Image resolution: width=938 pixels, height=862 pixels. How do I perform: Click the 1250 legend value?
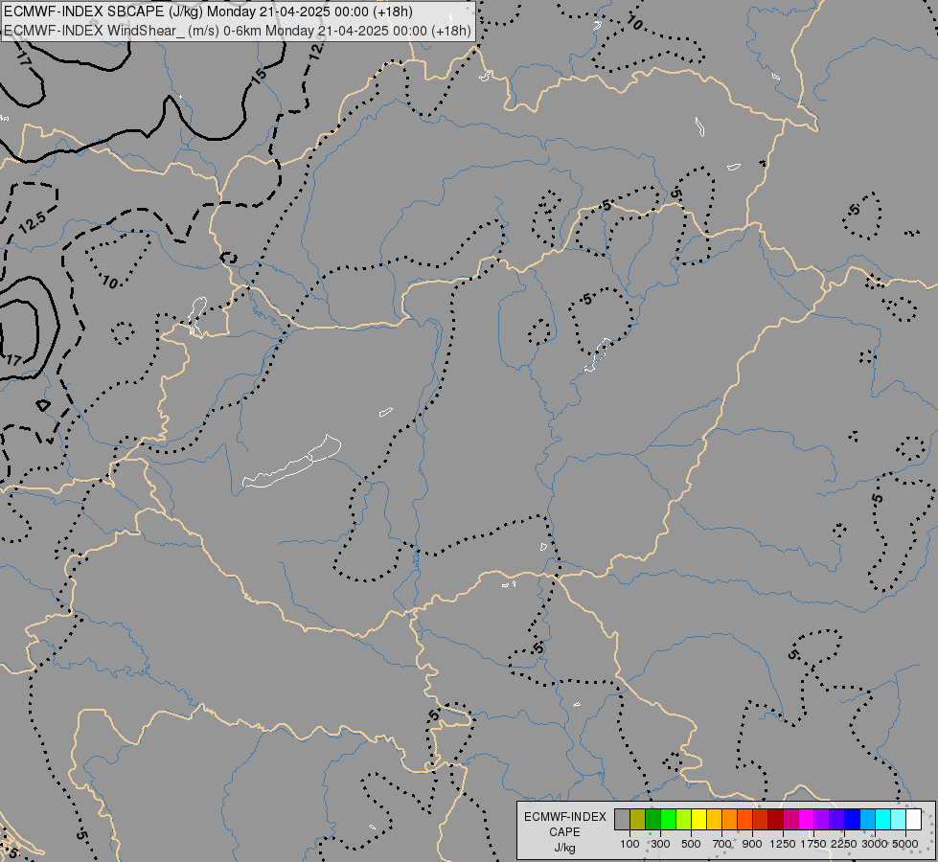pyautogui.click(x=783, y=844)
